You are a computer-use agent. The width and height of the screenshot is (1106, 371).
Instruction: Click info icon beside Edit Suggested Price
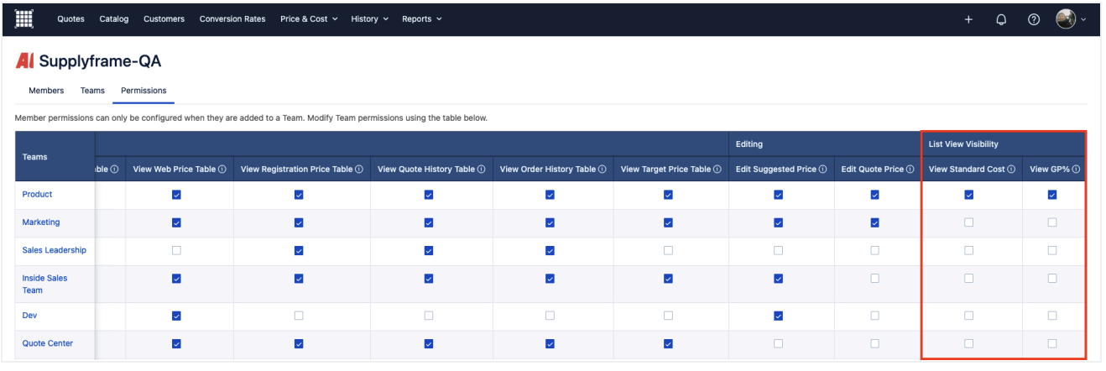coord(823,170)
